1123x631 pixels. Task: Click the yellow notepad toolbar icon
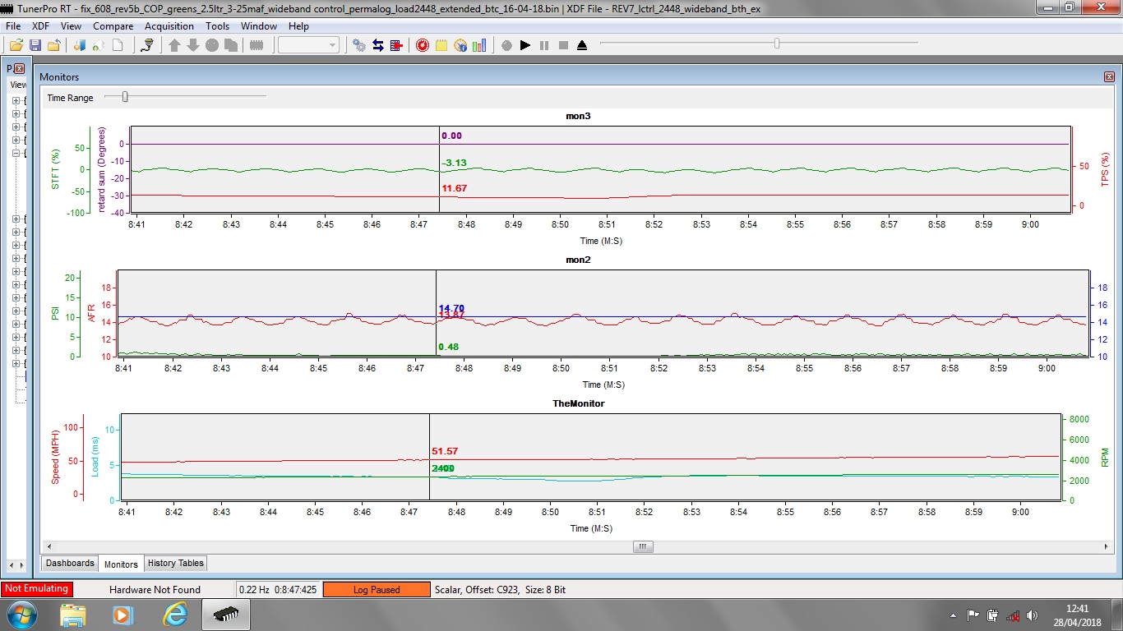(x=441, y=45)
